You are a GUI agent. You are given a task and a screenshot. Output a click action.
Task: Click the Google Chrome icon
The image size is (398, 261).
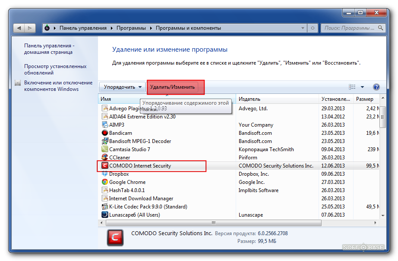point(104,182)
